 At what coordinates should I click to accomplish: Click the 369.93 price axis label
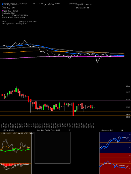128,107
